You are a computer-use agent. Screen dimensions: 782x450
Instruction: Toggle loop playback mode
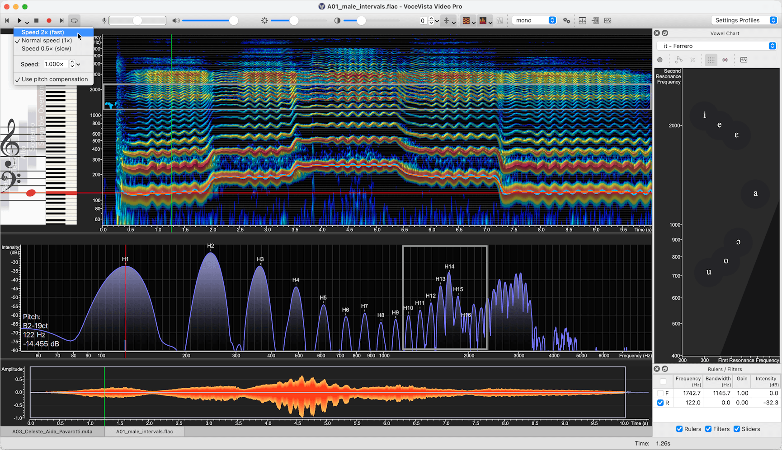pyautogui.click(x=74, y=21)
